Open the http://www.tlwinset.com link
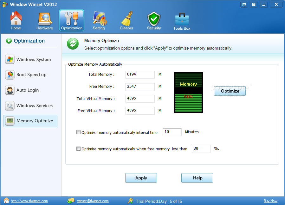Image resolution: width=285 pixels, height=205 pixels. coord(29,201)
